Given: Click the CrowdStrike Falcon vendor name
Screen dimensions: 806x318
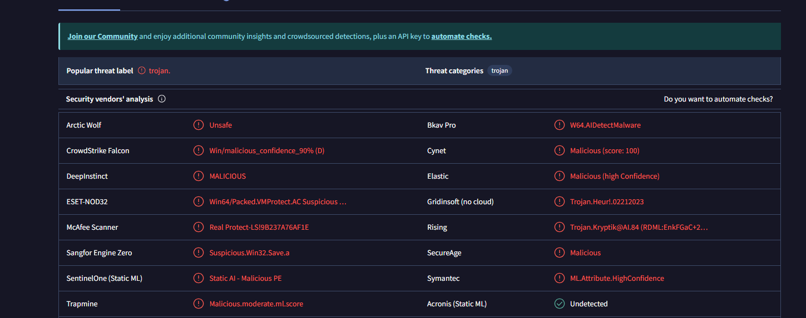Looking at the screenshot, I should (98, 150).
